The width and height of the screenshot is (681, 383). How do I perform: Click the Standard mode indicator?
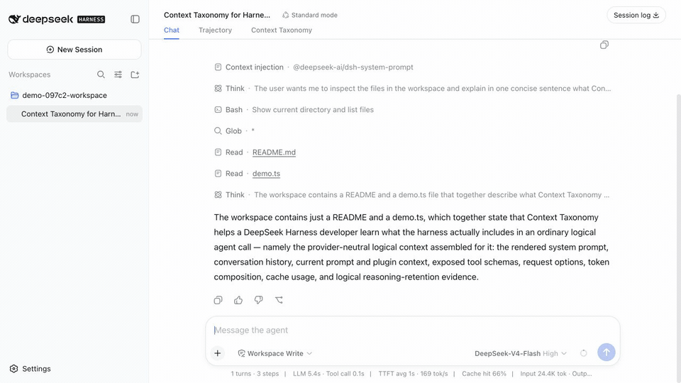tap(310, 15)
